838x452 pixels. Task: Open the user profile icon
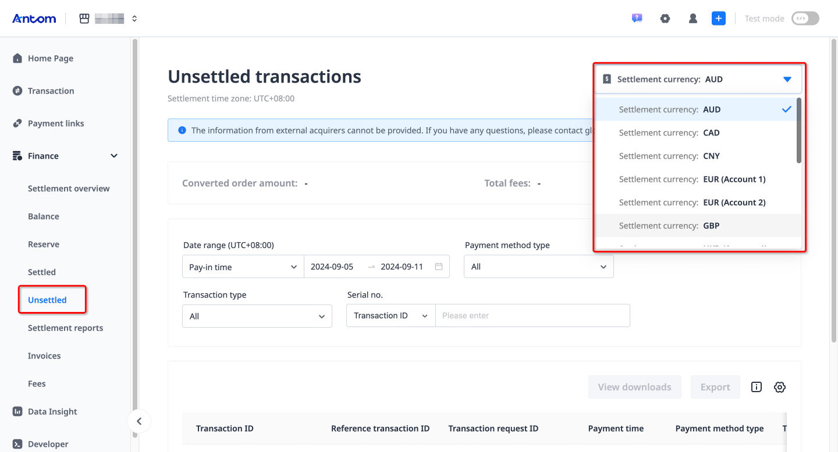click(x=693, y=18)
